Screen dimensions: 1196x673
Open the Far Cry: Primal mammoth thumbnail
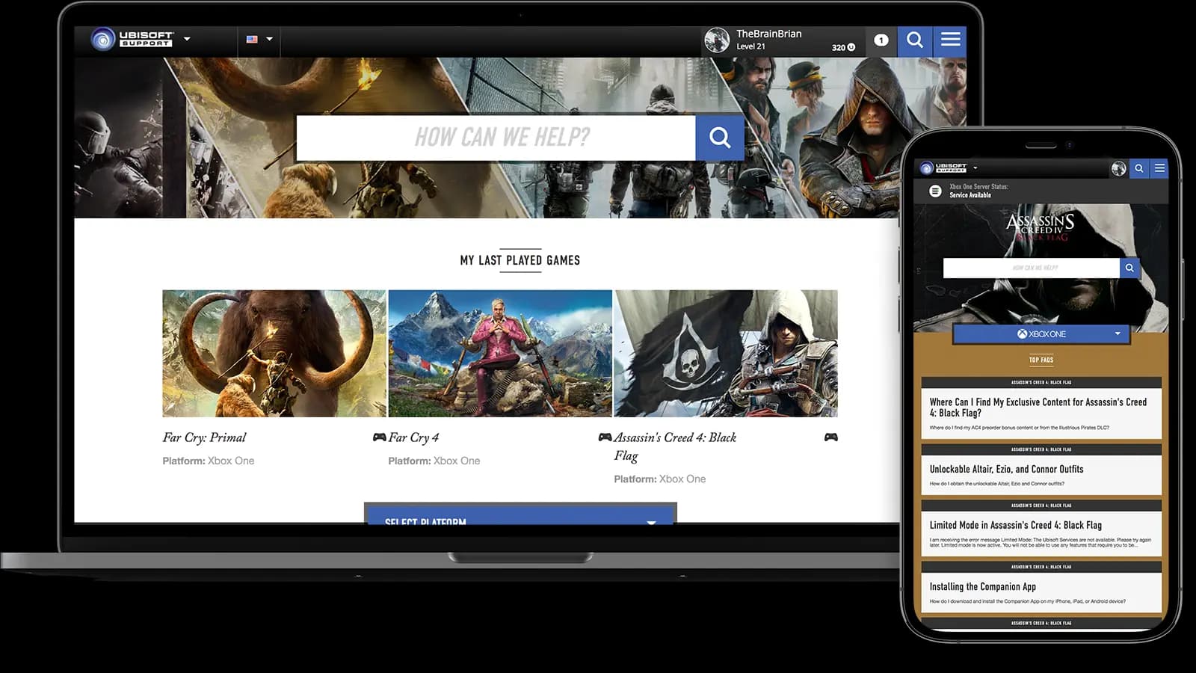click(x=274, y=353)
